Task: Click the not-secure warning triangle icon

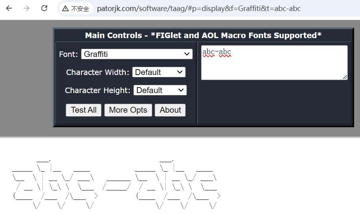Action: 65,8
